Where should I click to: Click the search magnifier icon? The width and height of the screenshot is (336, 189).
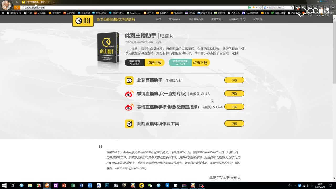292,8
